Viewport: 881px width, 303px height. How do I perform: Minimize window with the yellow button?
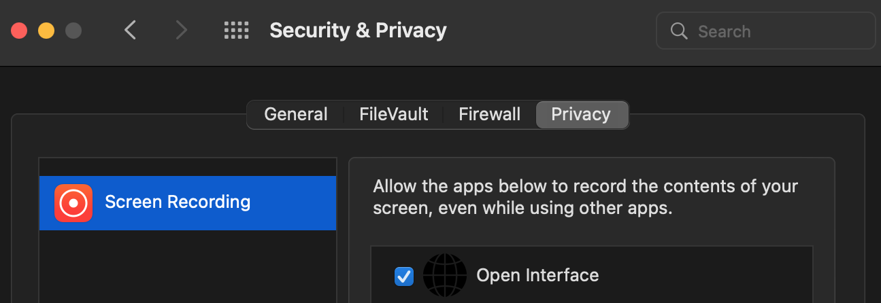point(46,31)
